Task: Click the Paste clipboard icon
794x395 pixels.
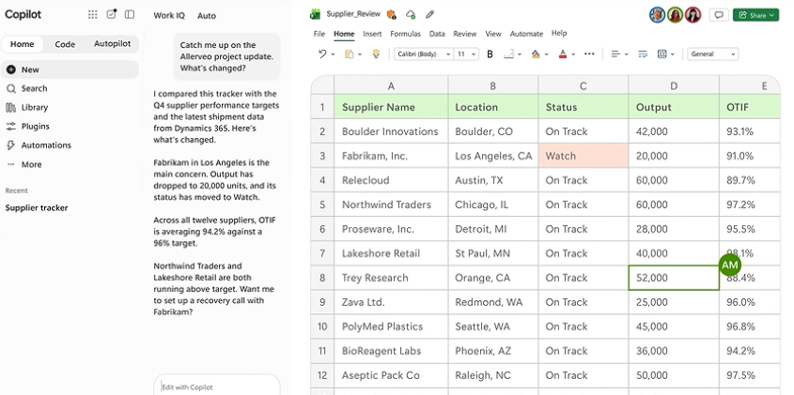Action: click(350, 54)
